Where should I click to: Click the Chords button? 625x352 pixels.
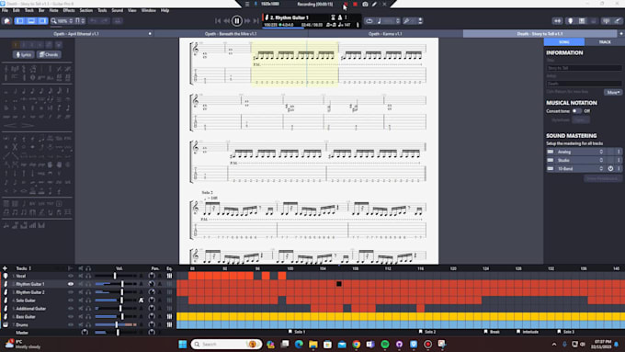(49, 54)
